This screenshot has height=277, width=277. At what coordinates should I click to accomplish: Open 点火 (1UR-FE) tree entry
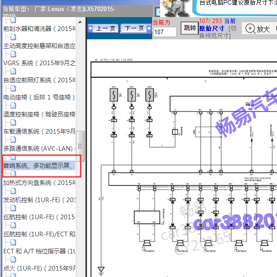pyautogui.click(x=39, y=269)
